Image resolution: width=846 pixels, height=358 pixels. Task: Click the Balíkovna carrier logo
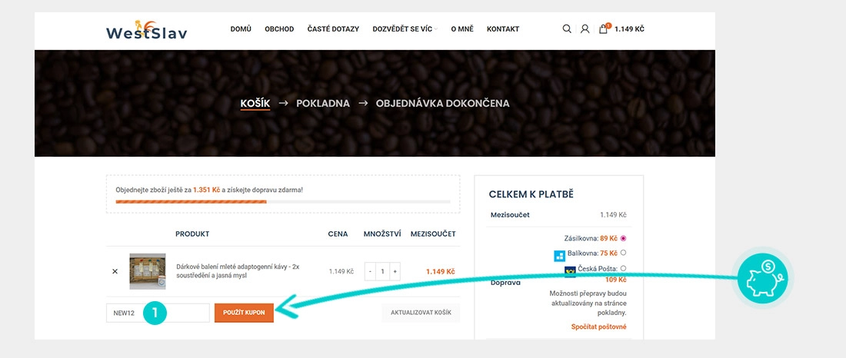pyautogui.click(x=559, y=256)
